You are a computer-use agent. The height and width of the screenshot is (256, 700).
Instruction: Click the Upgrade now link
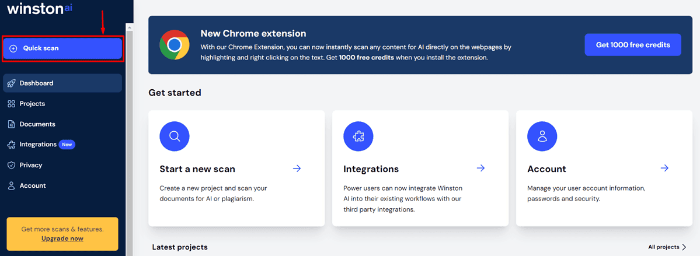(62, 239)
